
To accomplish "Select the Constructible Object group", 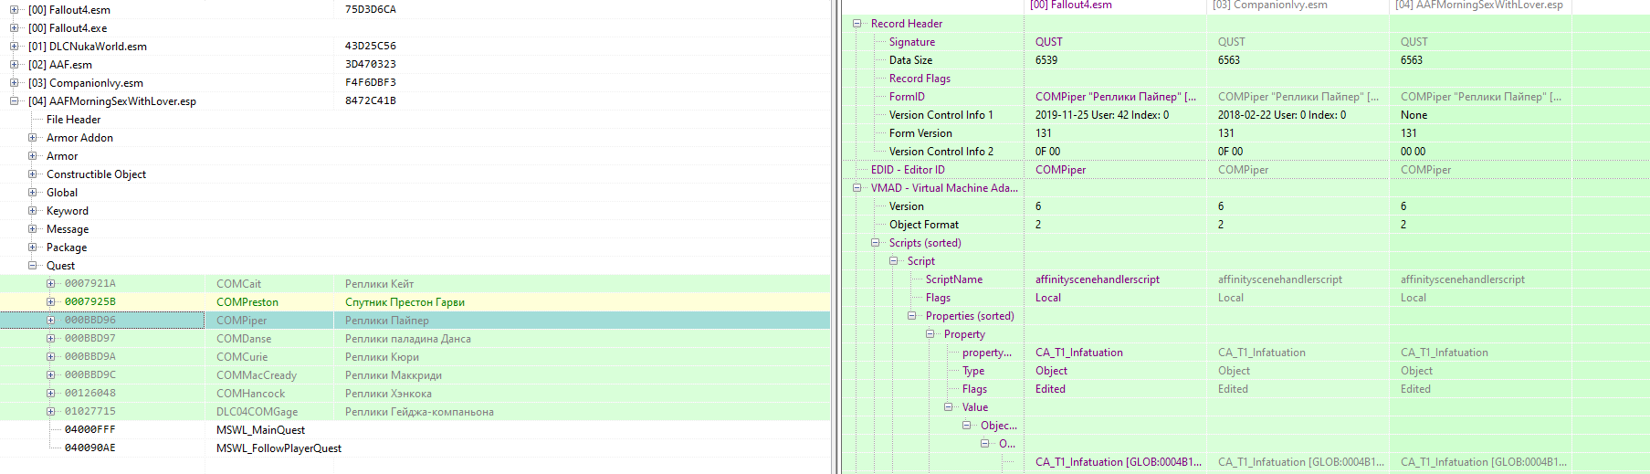I will (x=96, y=174).
